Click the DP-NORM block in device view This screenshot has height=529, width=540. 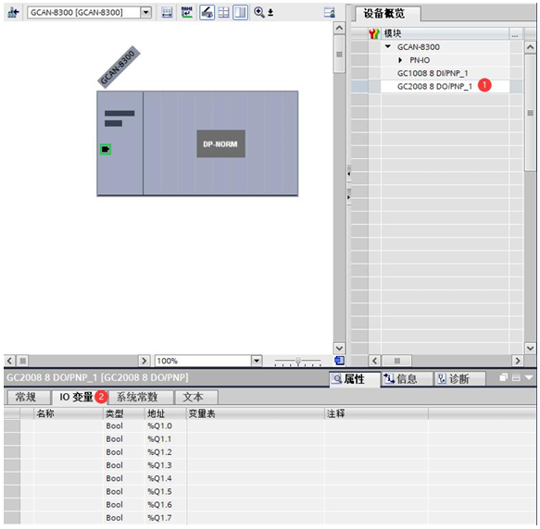pyautogui.click(x=220, y=143)
